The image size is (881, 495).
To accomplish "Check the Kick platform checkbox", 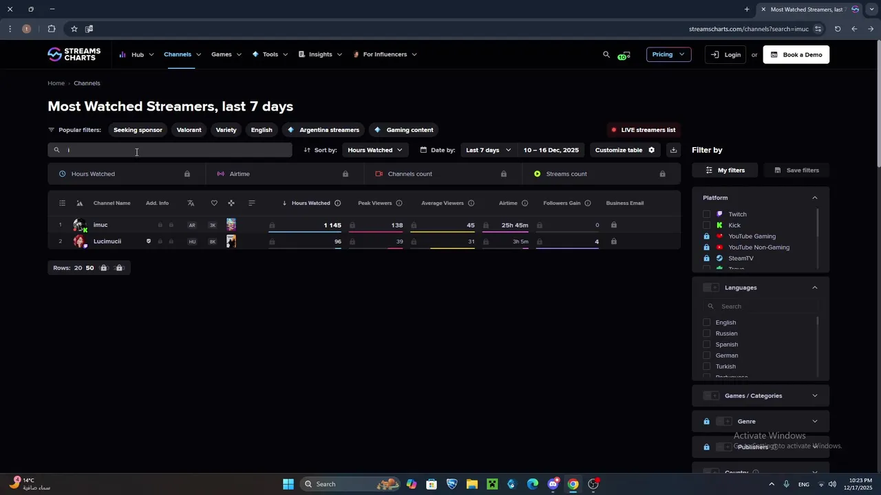I will pyautogui.click(x=706, y=225).
